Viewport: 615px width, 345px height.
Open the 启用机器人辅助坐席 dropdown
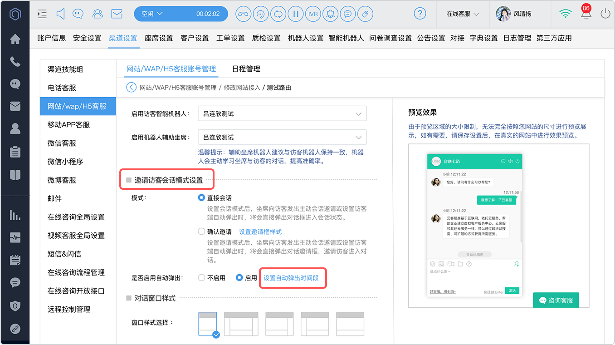(282, 137)
